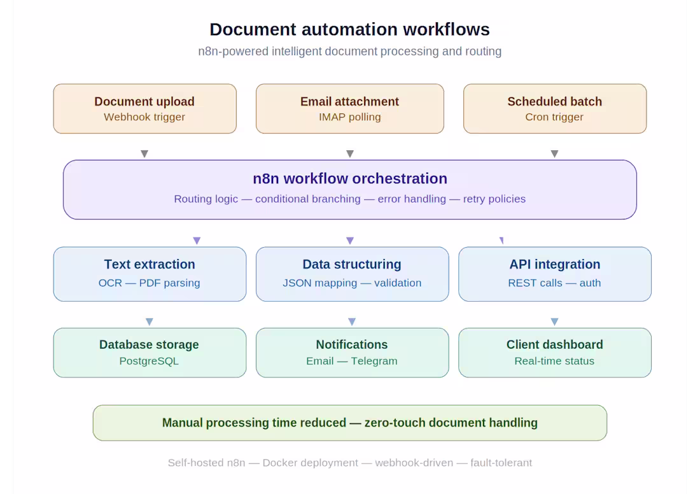Screen dimensions: 700x494
Task: Click the n8n-powered intelligent processing subtitle
Action: 349,51
